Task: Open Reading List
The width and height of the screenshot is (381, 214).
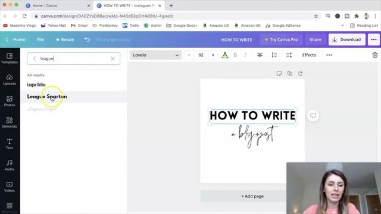Action: (364, 26)
